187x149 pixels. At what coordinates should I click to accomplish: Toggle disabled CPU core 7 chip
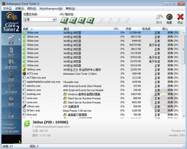pos(116,20)
